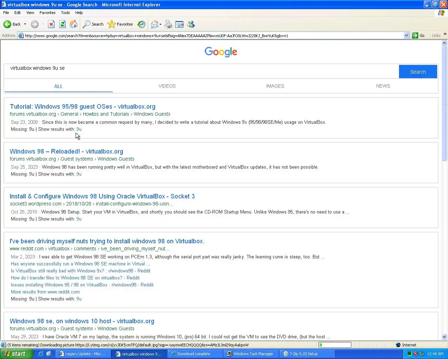Click the Google logo

click(221, 52)
